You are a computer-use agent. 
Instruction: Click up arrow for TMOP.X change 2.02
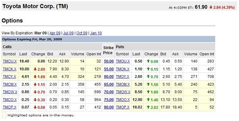coord(148,107)
